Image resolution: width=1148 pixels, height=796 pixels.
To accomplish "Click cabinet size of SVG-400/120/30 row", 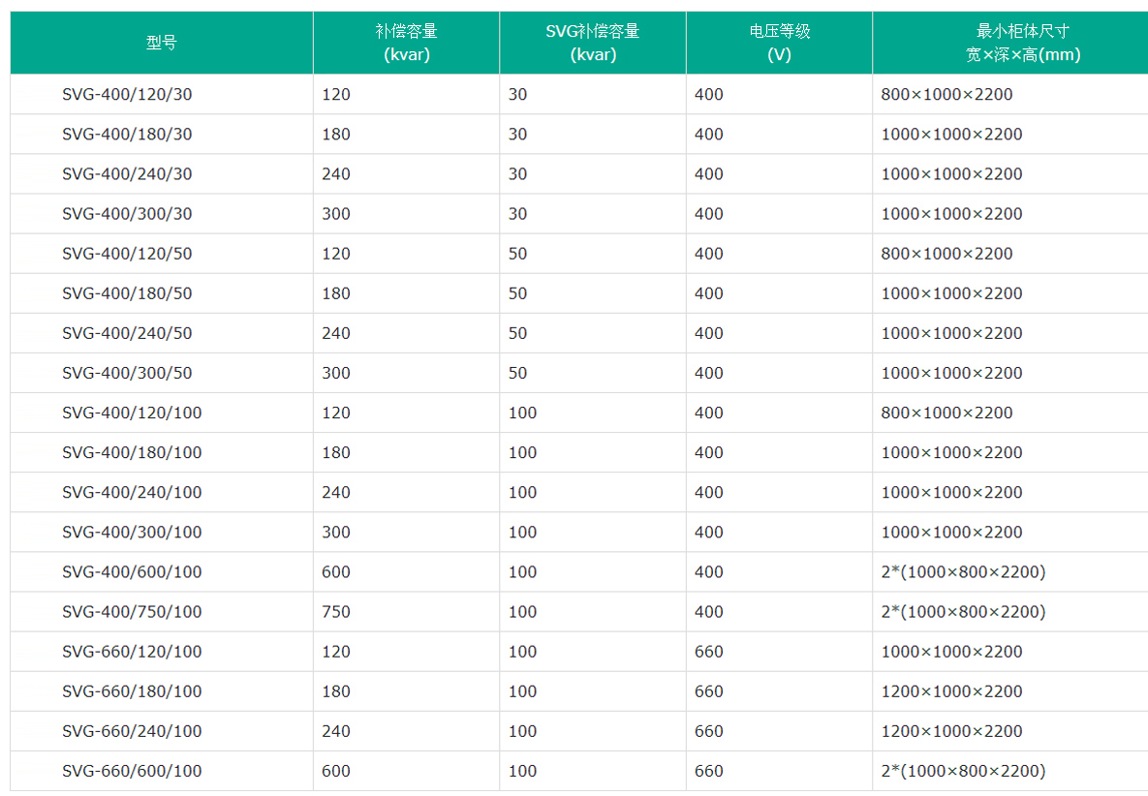I will [946, 95].
